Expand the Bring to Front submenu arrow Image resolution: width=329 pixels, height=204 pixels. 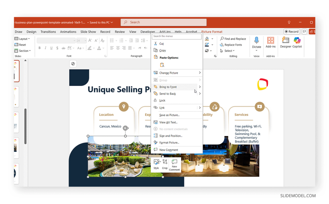200,87
